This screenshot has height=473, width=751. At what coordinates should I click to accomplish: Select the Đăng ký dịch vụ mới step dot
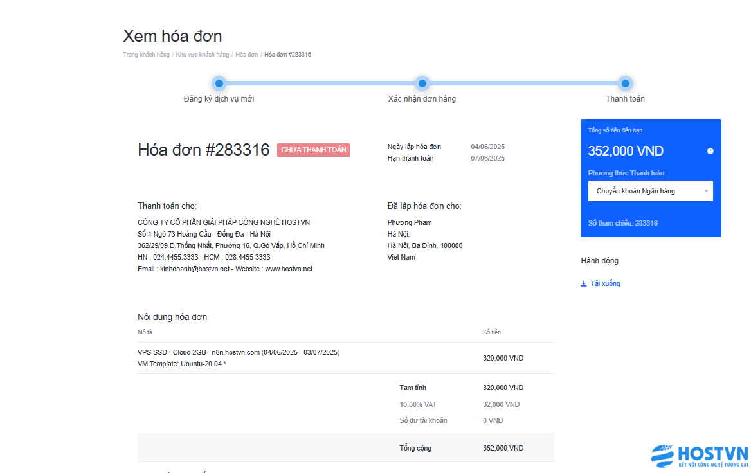coord(219,84)
